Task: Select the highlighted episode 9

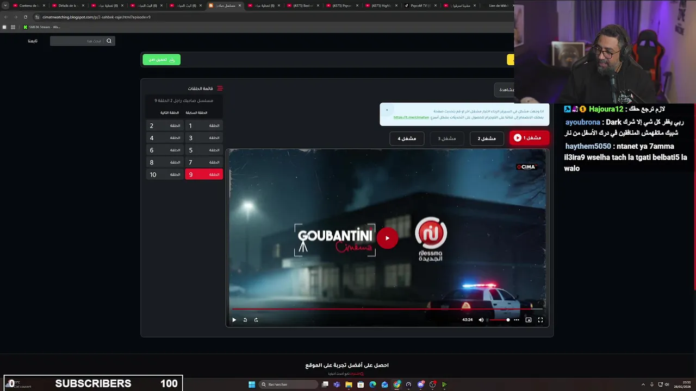Action: tap(204, 174)
